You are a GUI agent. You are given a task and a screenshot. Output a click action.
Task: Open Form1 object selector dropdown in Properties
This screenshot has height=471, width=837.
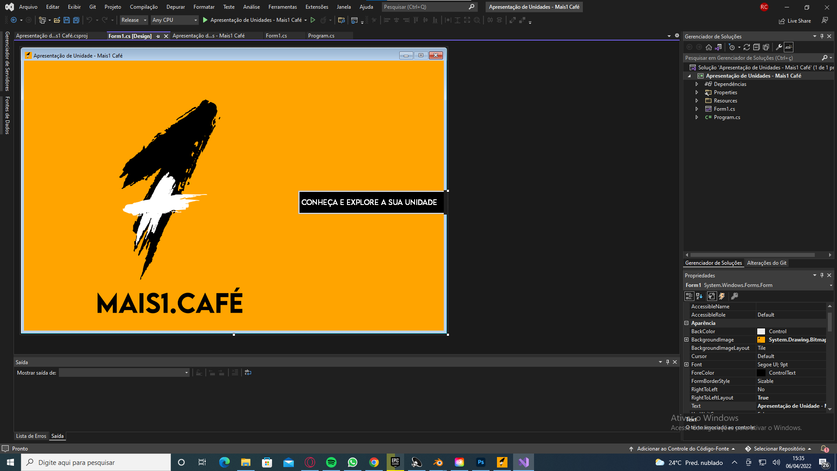click(x=831, y=285)
